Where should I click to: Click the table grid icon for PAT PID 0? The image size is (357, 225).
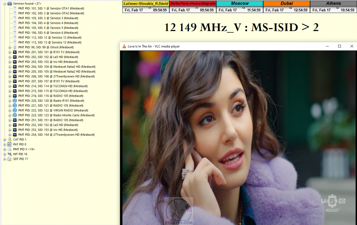click(x=10, y=144)
